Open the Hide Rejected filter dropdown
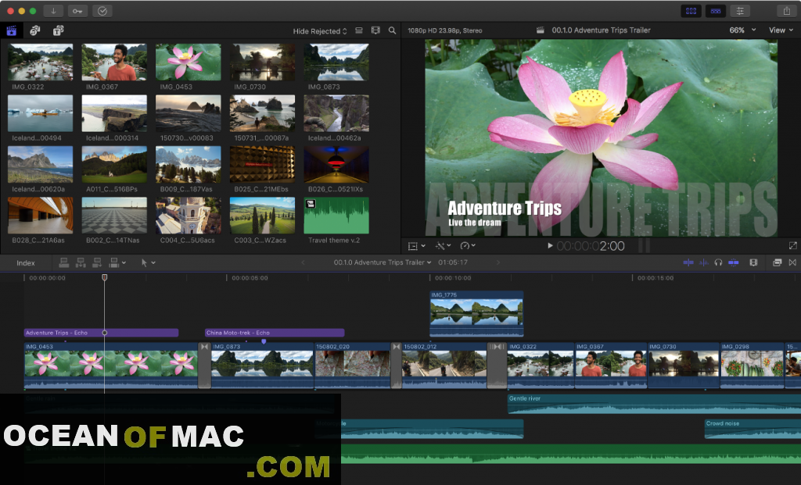The height and width of the screenshot is (485, 801). [320, 31]
